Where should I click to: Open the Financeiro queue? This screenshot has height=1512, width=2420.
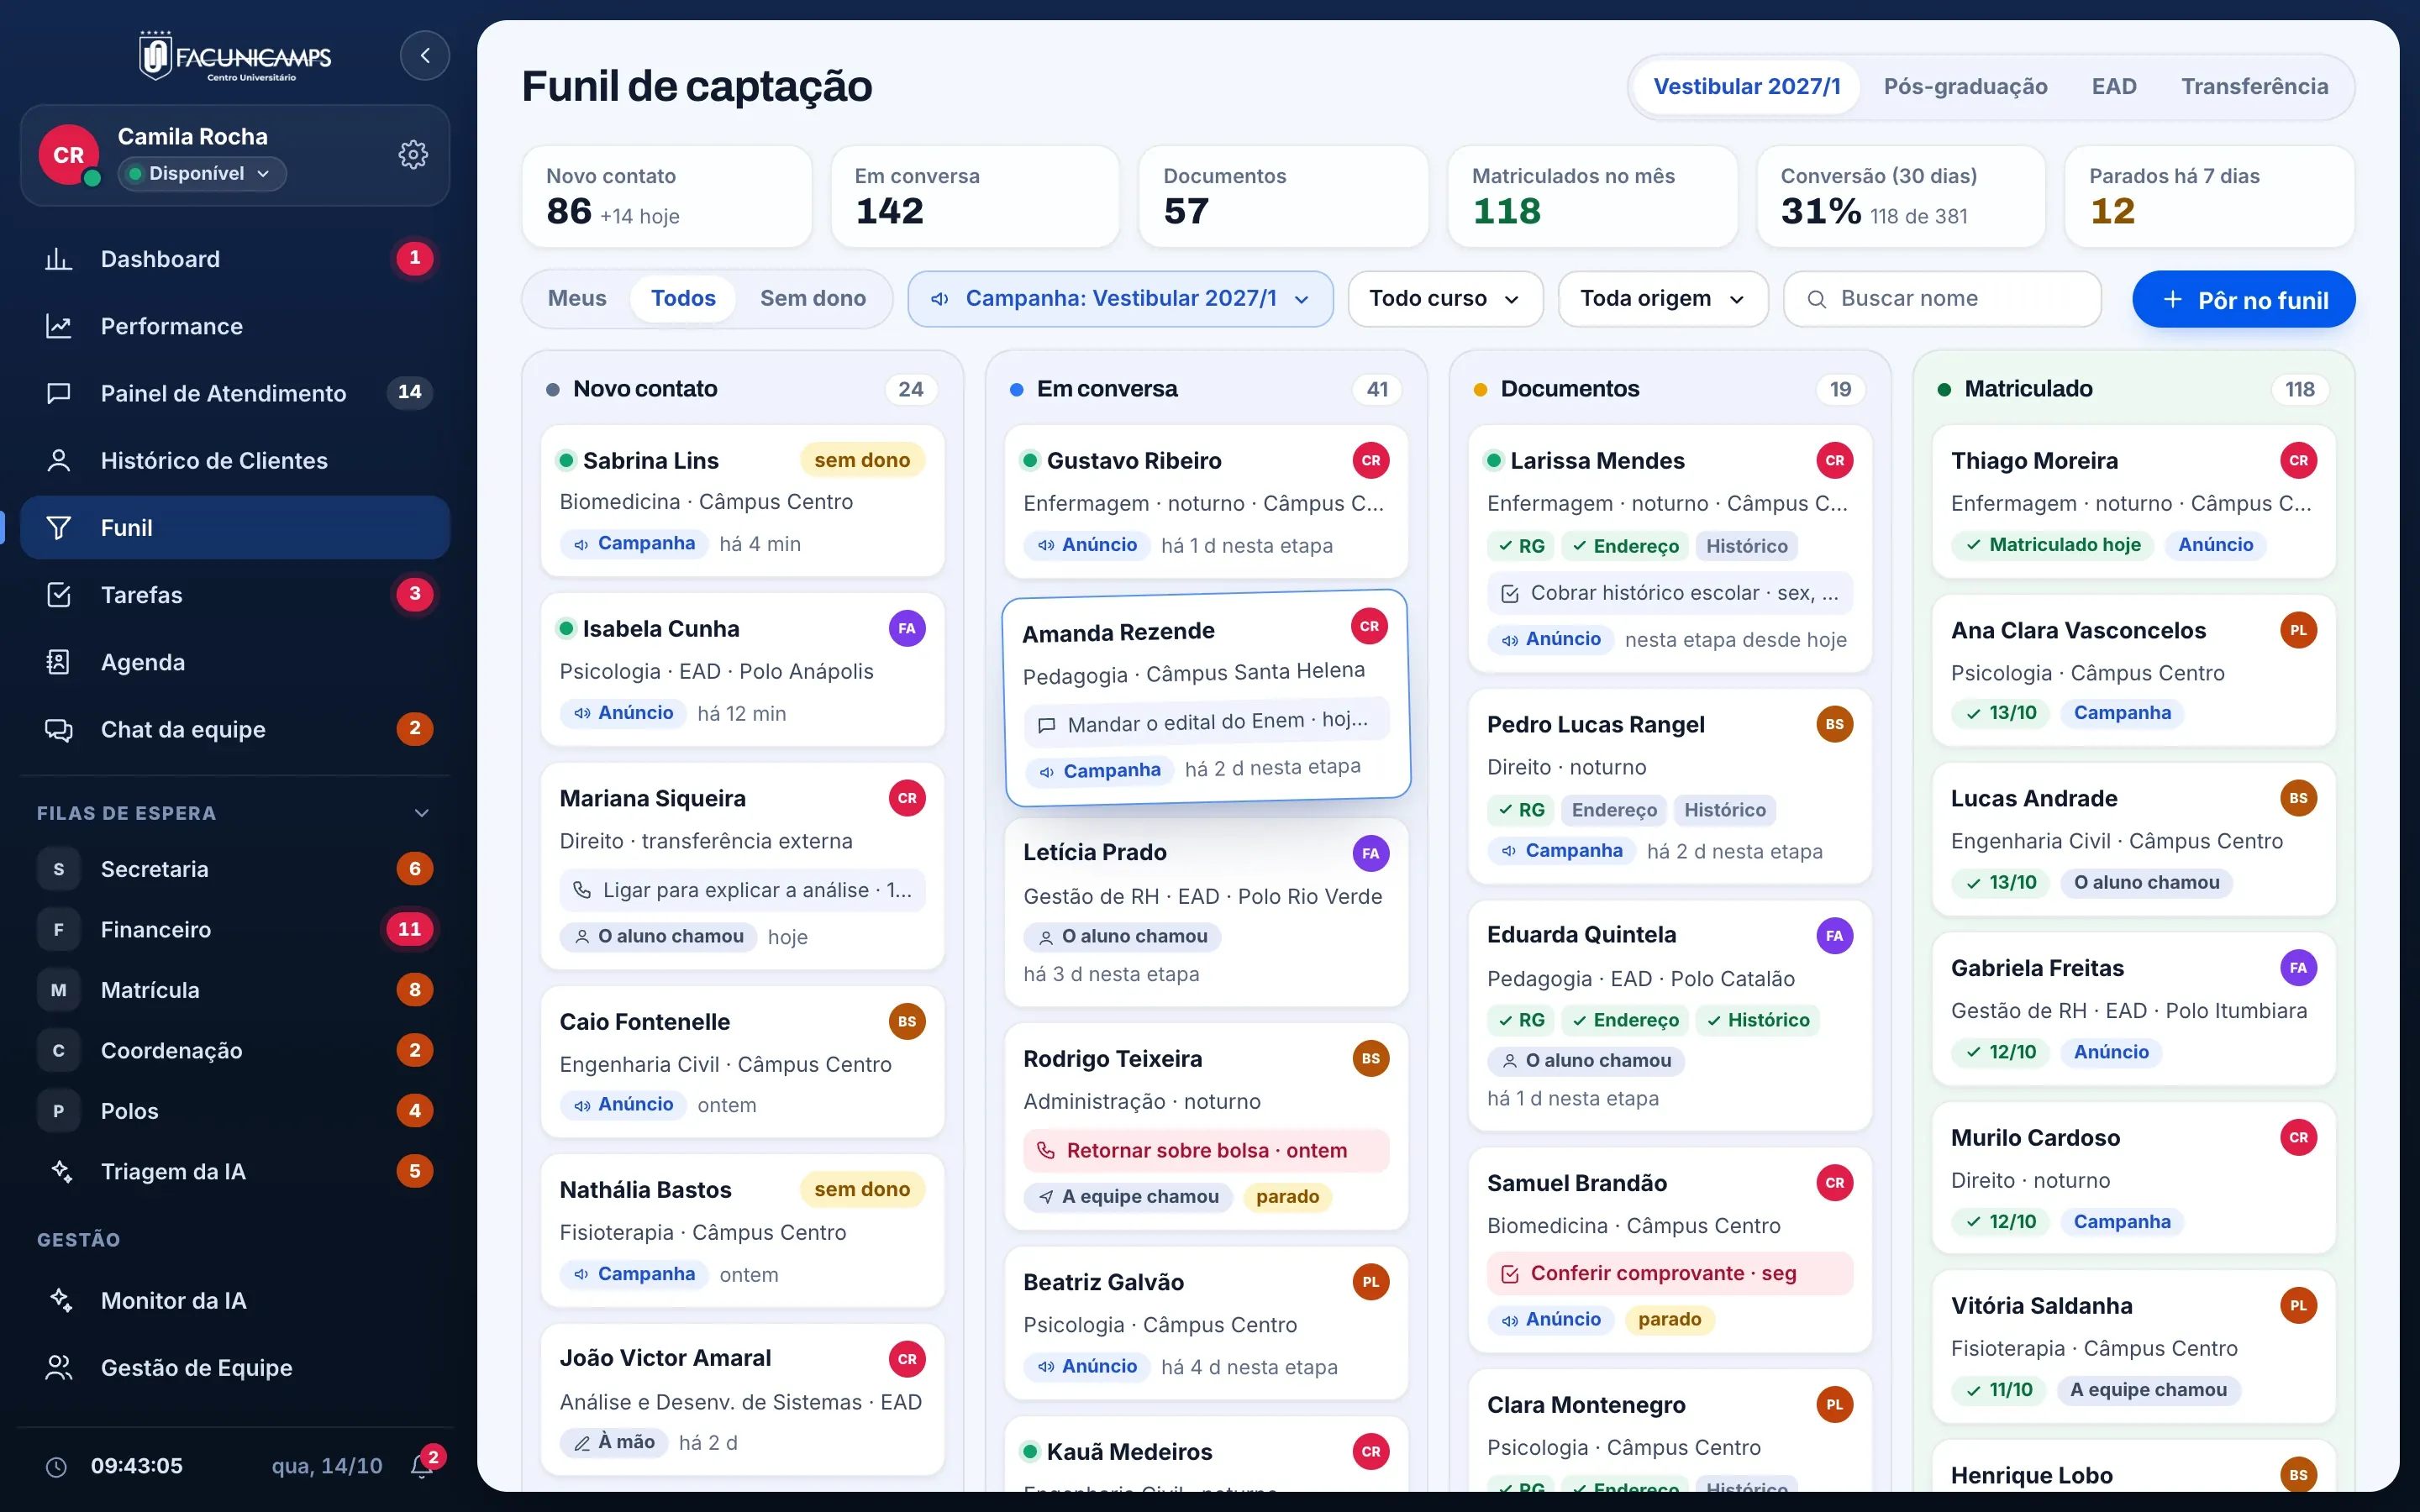[x=235, y=930]
